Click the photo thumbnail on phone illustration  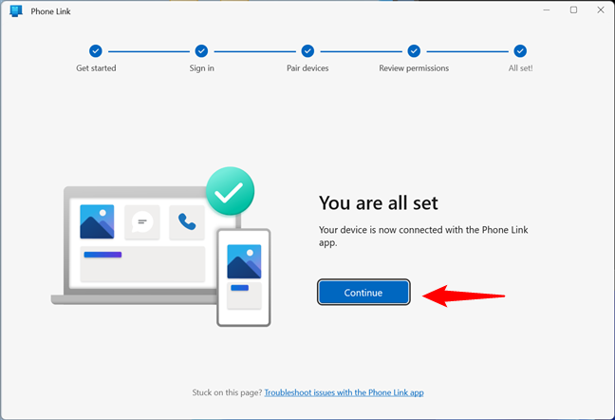[x=244, y=262]
